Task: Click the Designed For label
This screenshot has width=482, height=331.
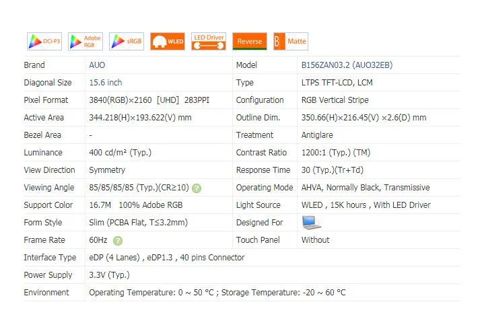Action: 259,223
